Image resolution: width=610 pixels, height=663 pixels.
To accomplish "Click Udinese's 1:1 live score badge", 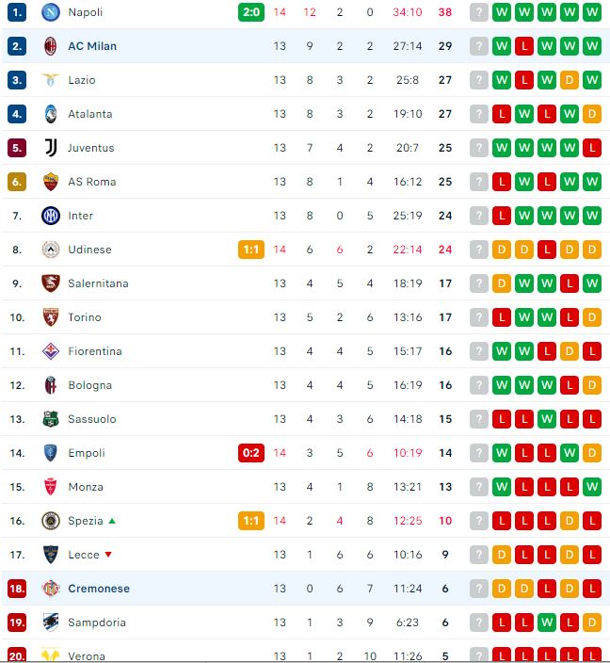I will [x=251, y=250].
